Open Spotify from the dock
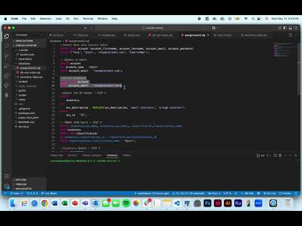This screenshot has height=226, width=302. coord(126,203)
